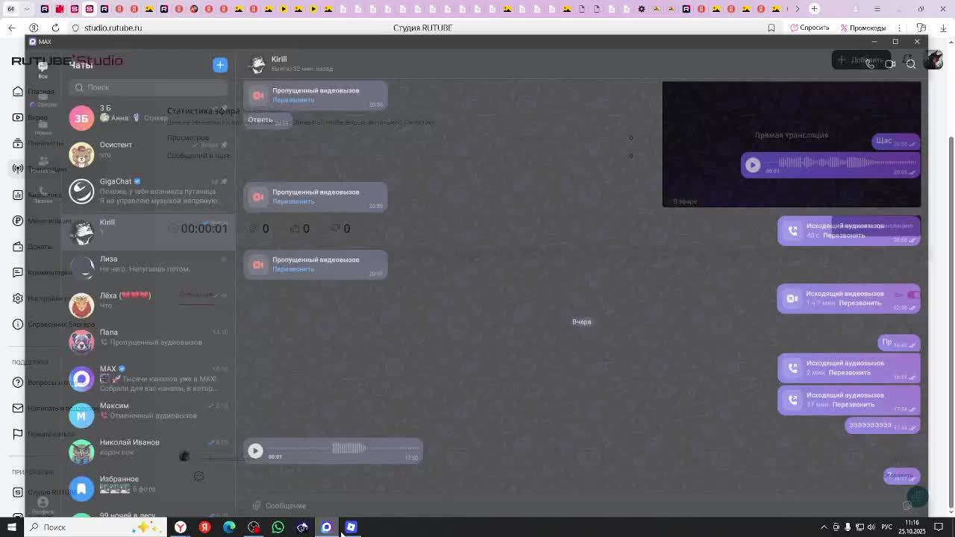955x537 pixels.
Task: Open Промокоды in the browser toolbar
Action: coord(862,28)
